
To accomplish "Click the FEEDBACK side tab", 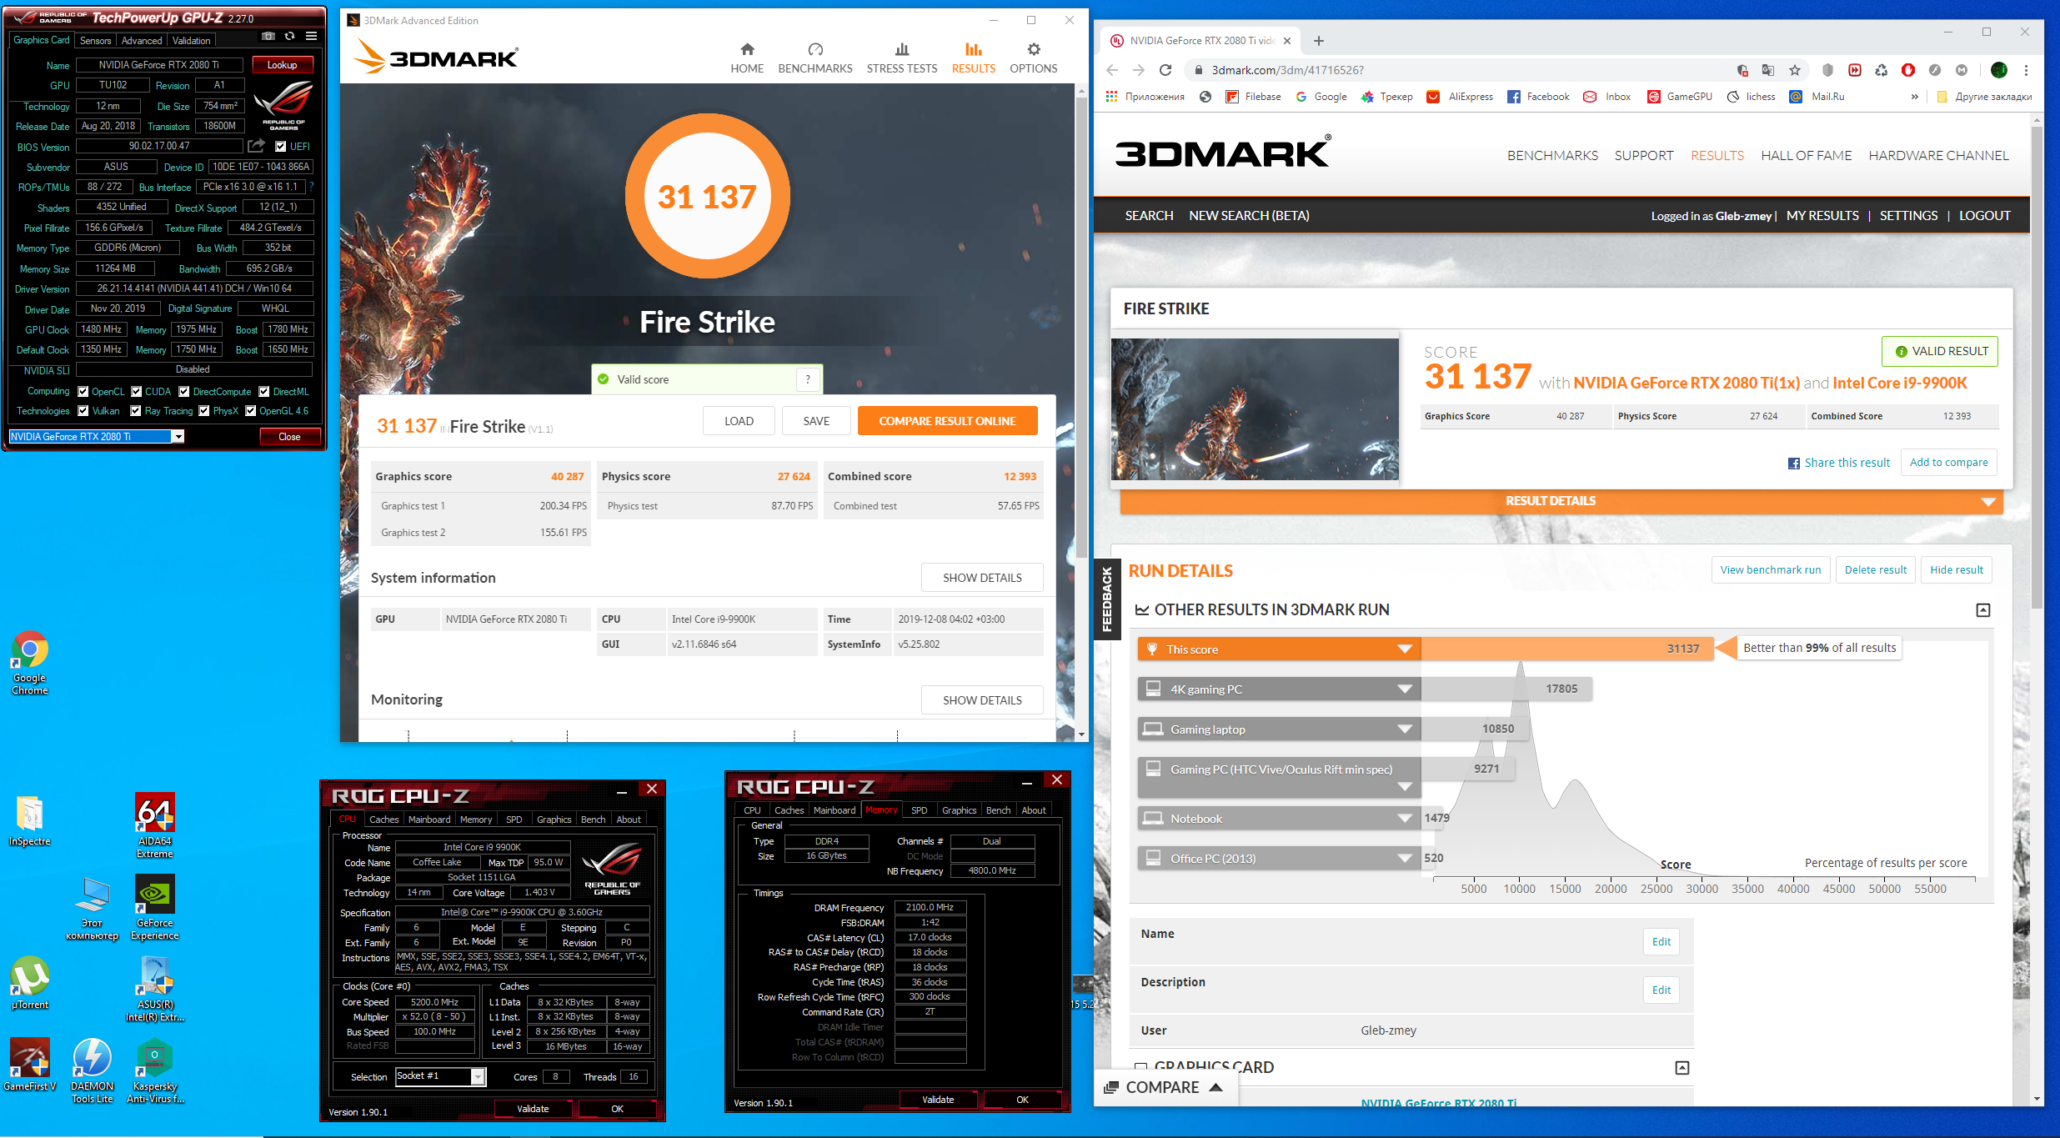I will (x=1107, y=599).
